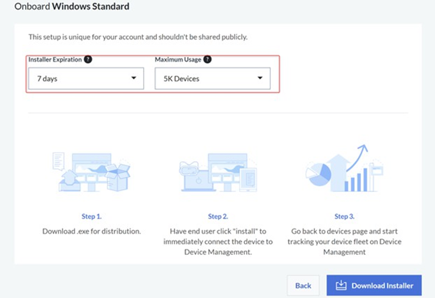Open the Maximum Usage dropdown showing 5K Devices

click(x=212, y=78)
